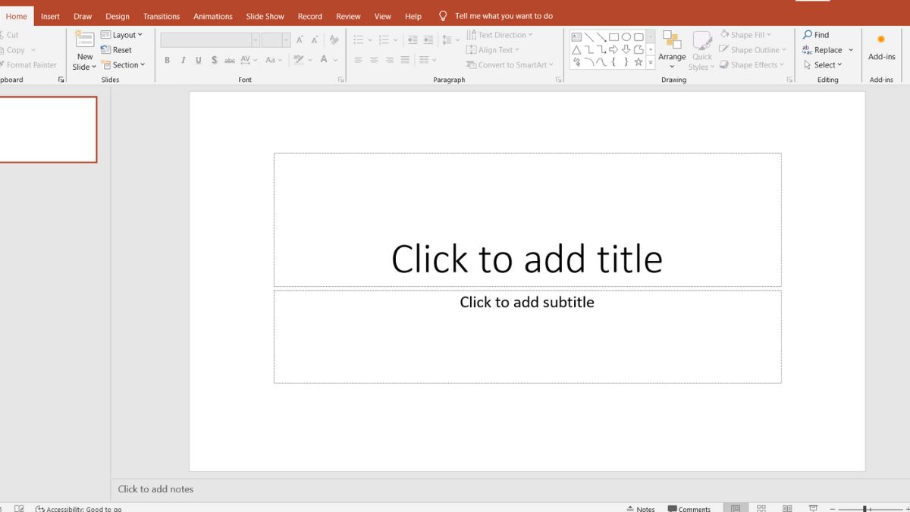Screen dimensions: 910x512
Task: Switch to the Transitions tab
Action: 162,16
